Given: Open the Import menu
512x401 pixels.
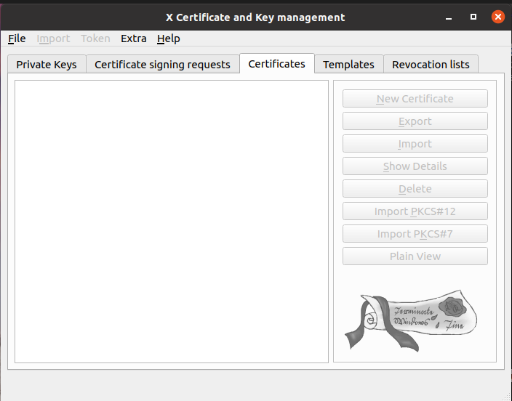Looking at the screenshot, I should point(53,39).
